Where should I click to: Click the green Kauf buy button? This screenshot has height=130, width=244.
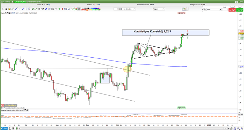(240, 10)
